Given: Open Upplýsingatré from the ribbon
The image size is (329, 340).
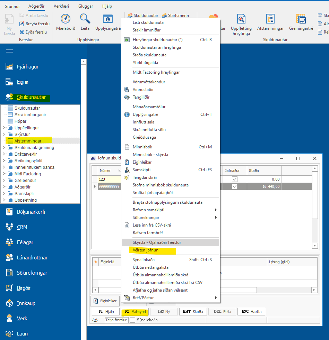Looking at the screenshot, I should pyautogui.click(x=108, y=19).
